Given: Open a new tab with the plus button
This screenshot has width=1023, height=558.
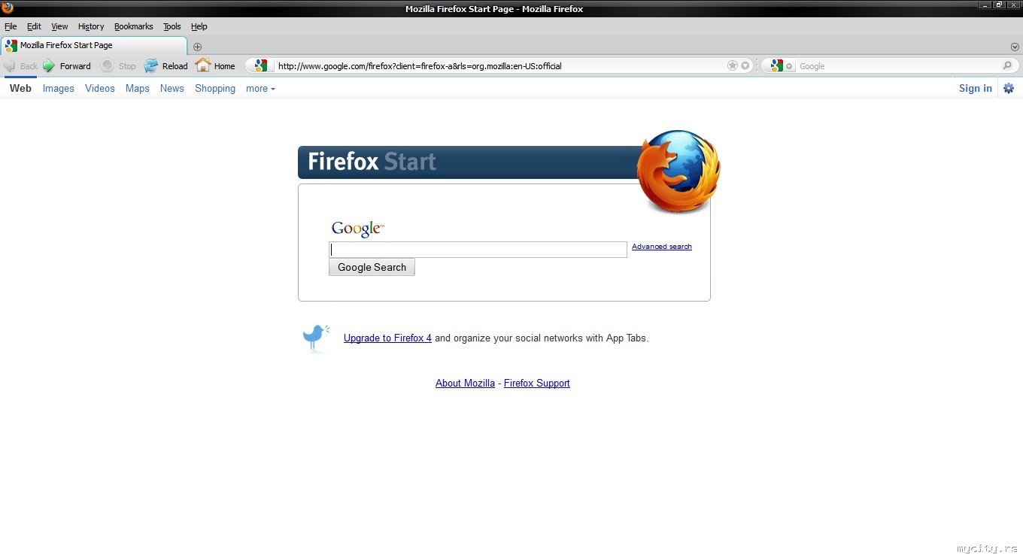Looking at the screenshot, I should (x=198, y=47).
